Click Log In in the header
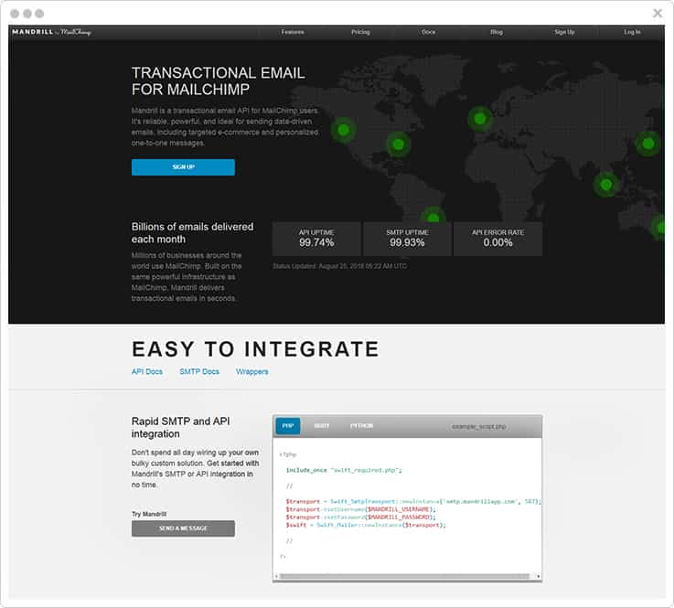 point(632,32)
